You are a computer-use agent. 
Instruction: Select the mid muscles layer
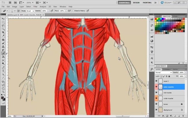(x=172, y=93)
